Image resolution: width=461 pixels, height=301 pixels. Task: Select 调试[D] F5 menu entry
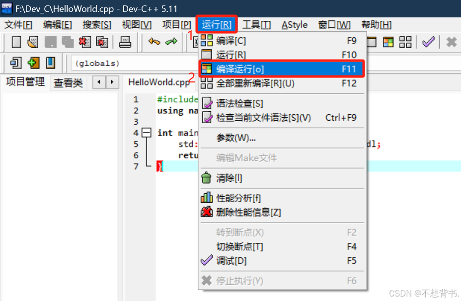click(x=282, y=260)
